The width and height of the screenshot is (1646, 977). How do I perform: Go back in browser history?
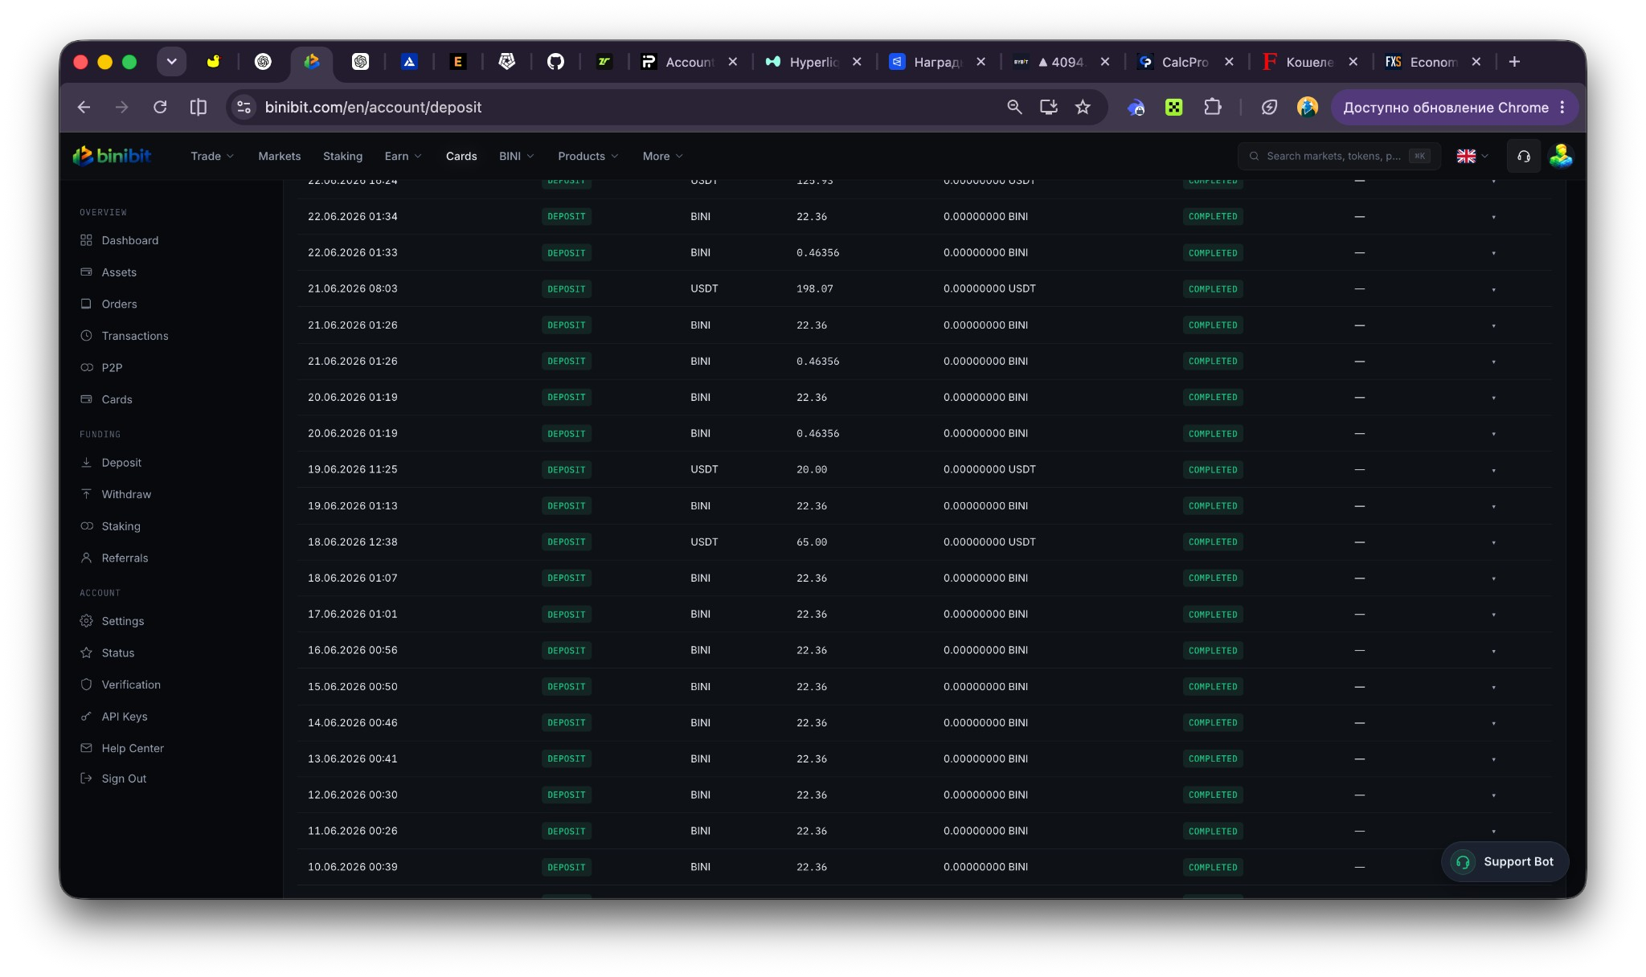[84, 107]
